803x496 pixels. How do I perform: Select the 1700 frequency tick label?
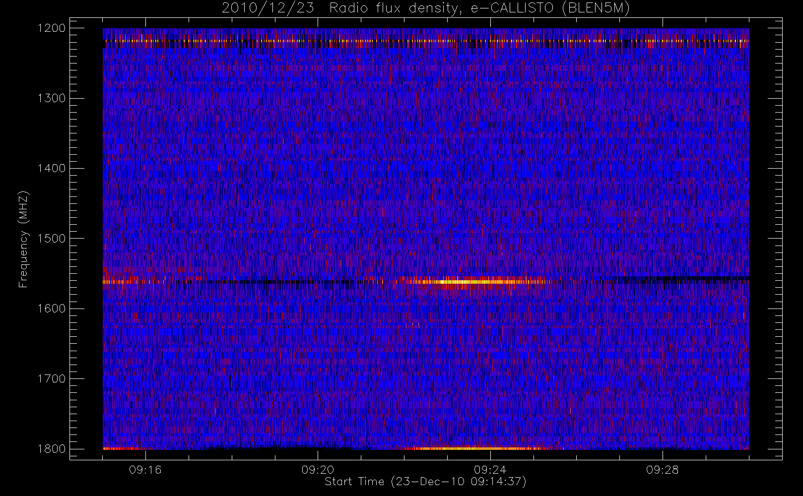52,379
